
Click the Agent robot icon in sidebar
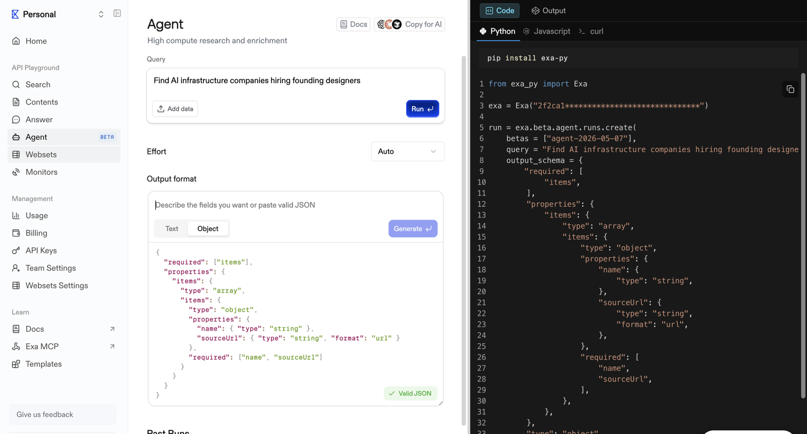16,137
